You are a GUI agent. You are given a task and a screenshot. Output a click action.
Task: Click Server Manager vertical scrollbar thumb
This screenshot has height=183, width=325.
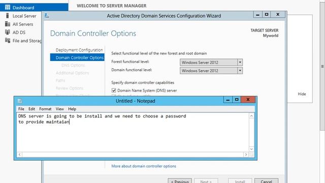322,66
